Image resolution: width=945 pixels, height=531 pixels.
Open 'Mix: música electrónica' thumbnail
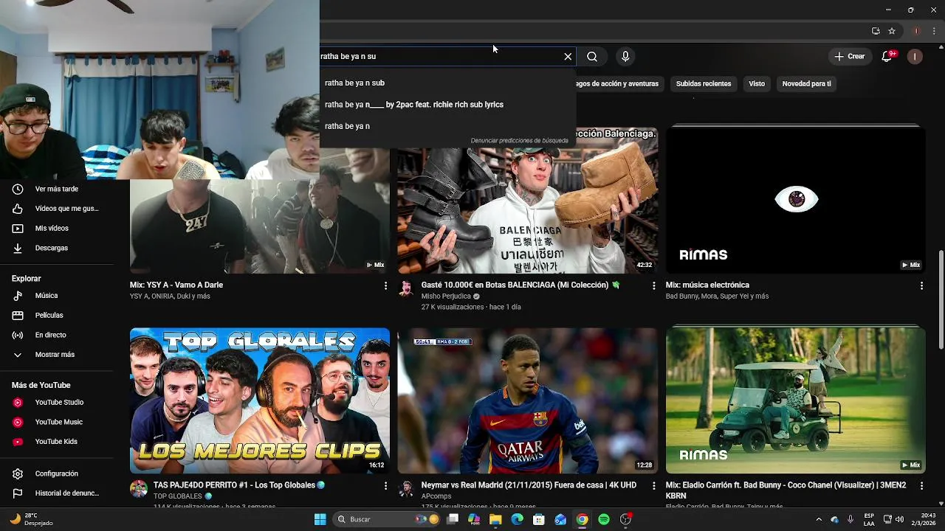pyautogui.click(x=795, y=200)
